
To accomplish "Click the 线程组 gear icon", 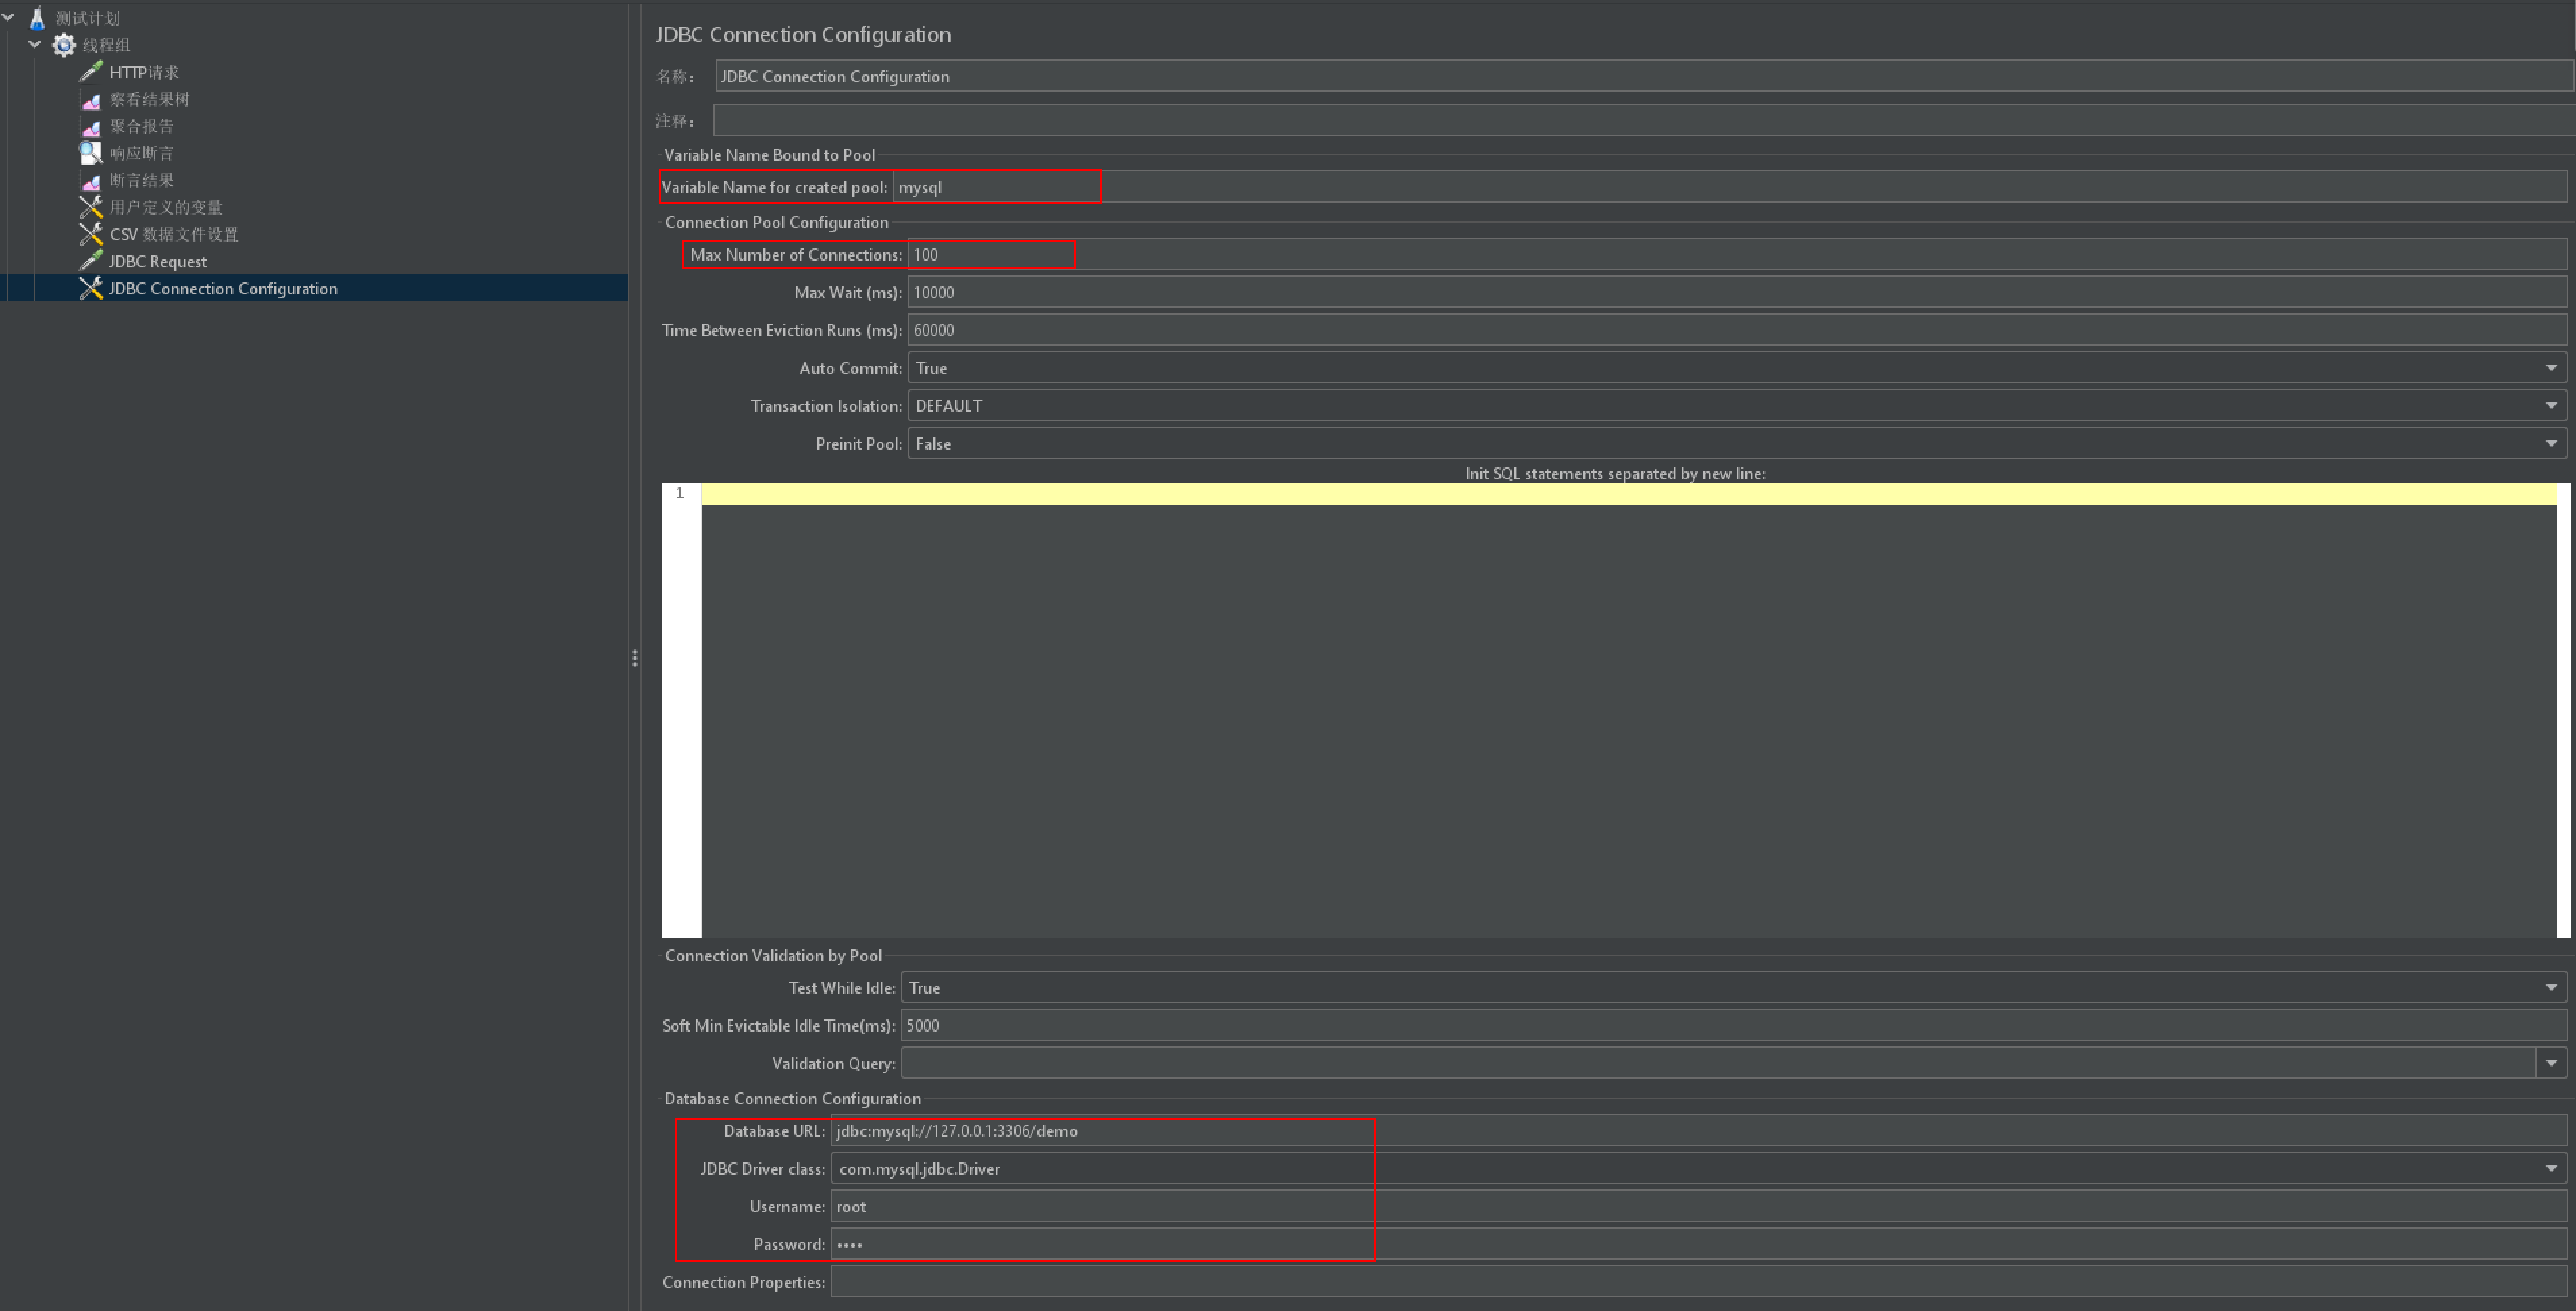I will pyautogui.click(x=64, y=45).
